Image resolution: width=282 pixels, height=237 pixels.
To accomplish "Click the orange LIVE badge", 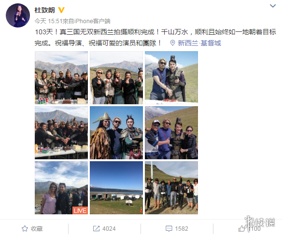I will click(x=80, y=210).
